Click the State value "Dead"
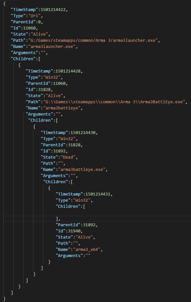Screen dimensions: 191x302 point(68,157)
